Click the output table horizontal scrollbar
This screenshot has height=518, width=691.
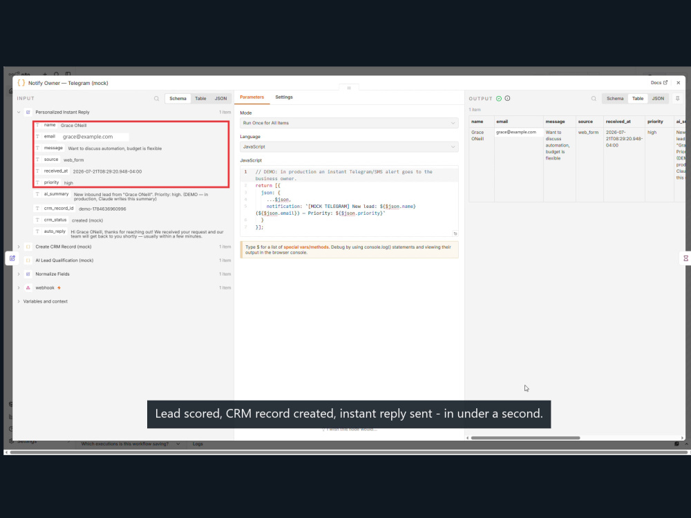coord(525,438)
